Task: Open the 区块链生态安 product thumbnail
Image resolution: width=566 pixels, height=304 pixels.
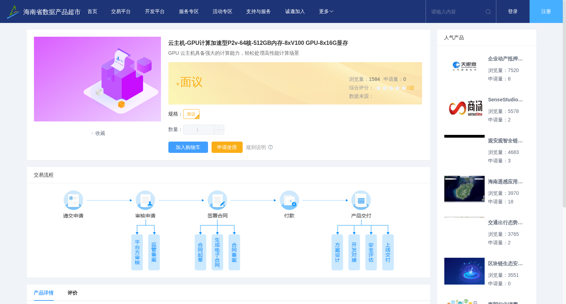Action: click(464, 271)
